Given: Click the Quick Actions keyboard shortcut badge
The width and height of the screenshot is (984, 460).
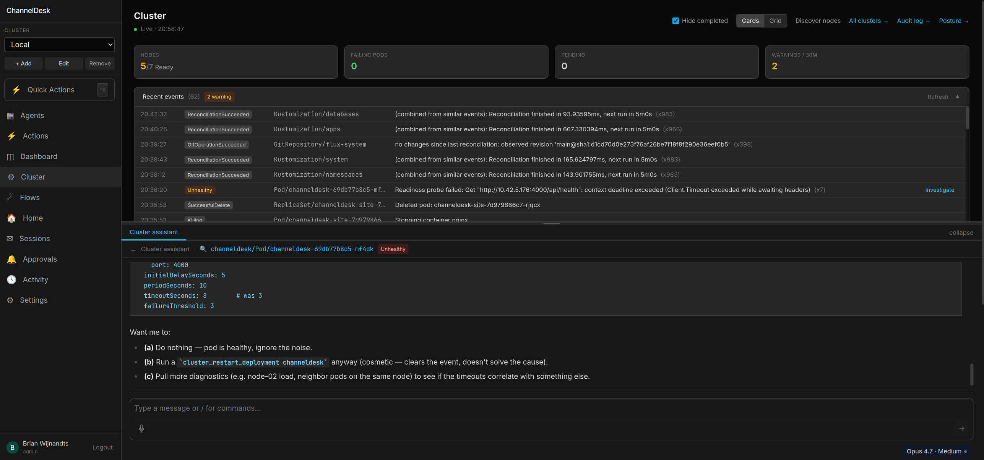Looking at the screenshot, I should coord(102,90).
